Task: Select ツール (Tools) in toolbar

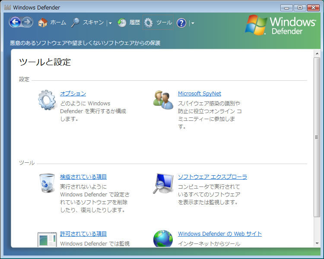Action: coord(158,22)
